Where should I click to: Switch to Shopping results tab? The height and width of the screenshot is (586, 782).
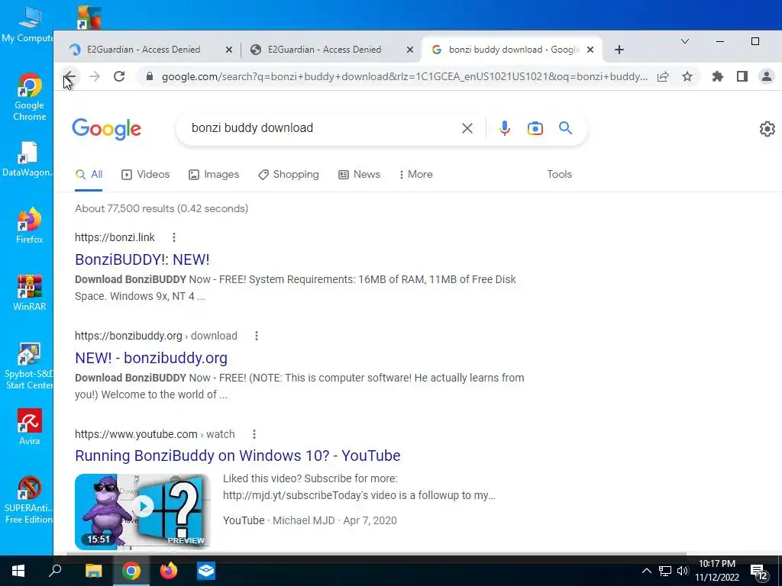[x=289, y=175]
